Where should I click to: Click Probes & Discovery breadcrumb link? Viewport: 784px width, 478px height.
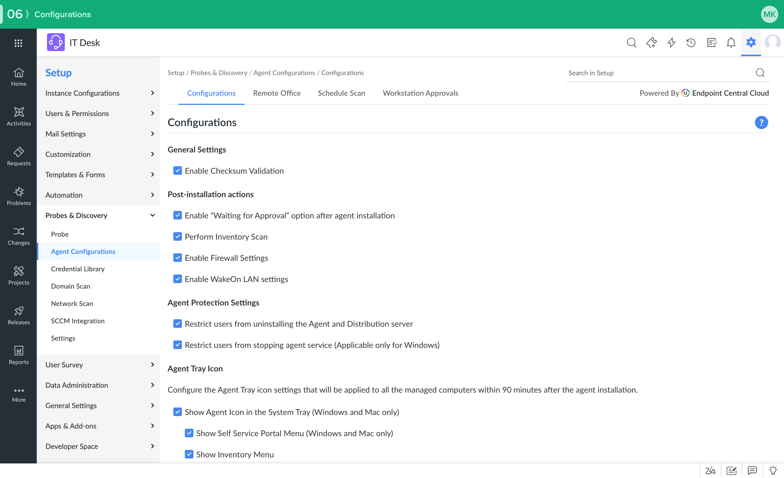(219, 73)
